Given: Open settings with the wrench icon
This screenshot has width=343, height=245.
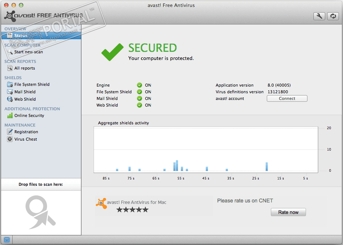Looking at the screenshot, I should (x=319, y=16).
